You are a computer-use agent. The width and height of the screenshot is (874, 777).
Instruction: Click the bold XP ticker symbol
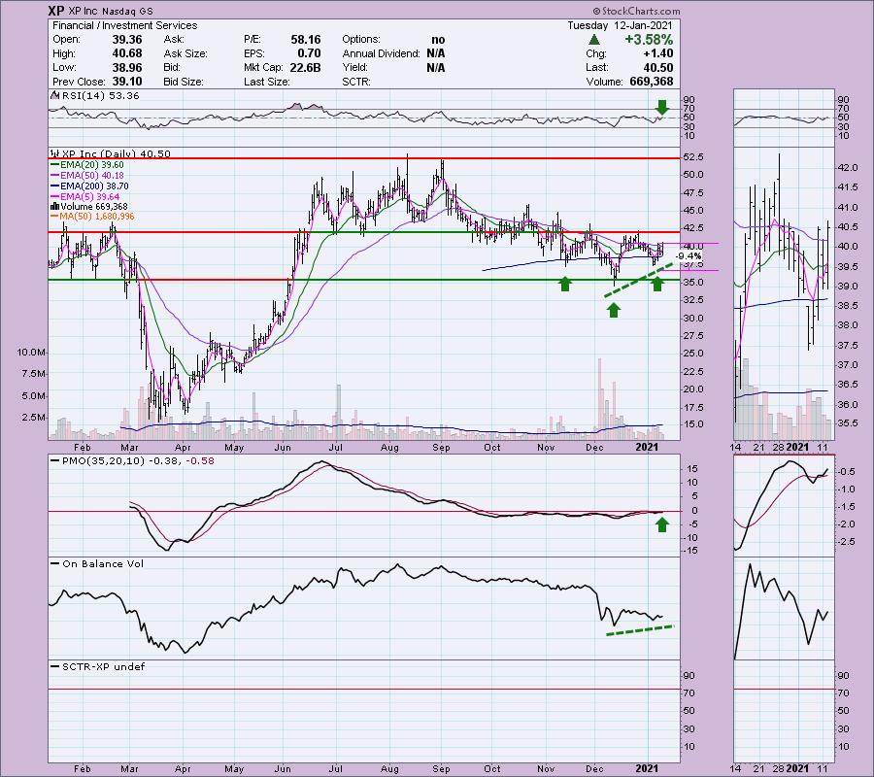tap(55, 11)
